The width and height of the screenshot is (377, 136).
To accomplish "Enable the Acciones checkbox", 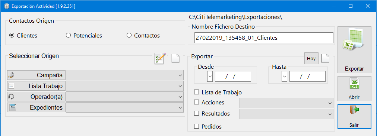I will tap(197, 102).
